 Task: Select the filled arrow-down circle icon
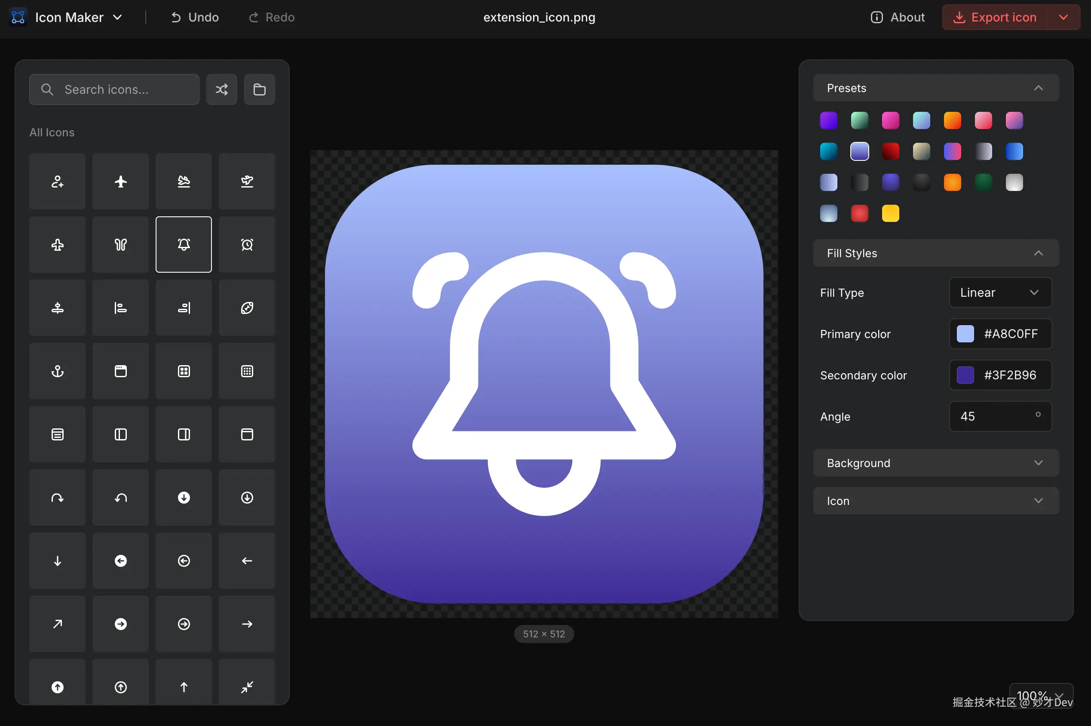(x=184, y=497)
